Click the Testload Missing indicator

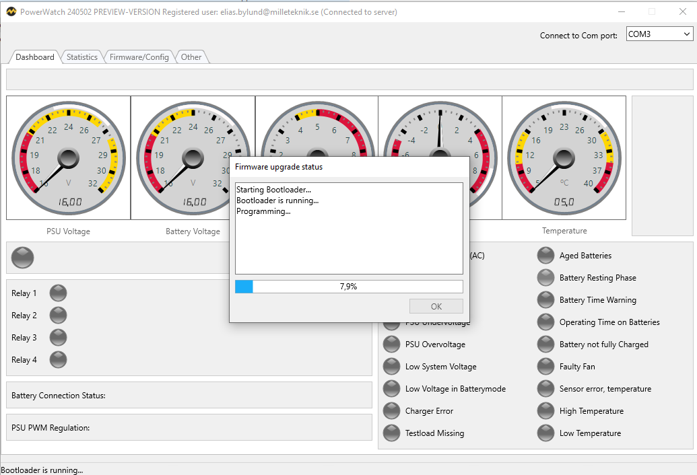pos(391,433)
